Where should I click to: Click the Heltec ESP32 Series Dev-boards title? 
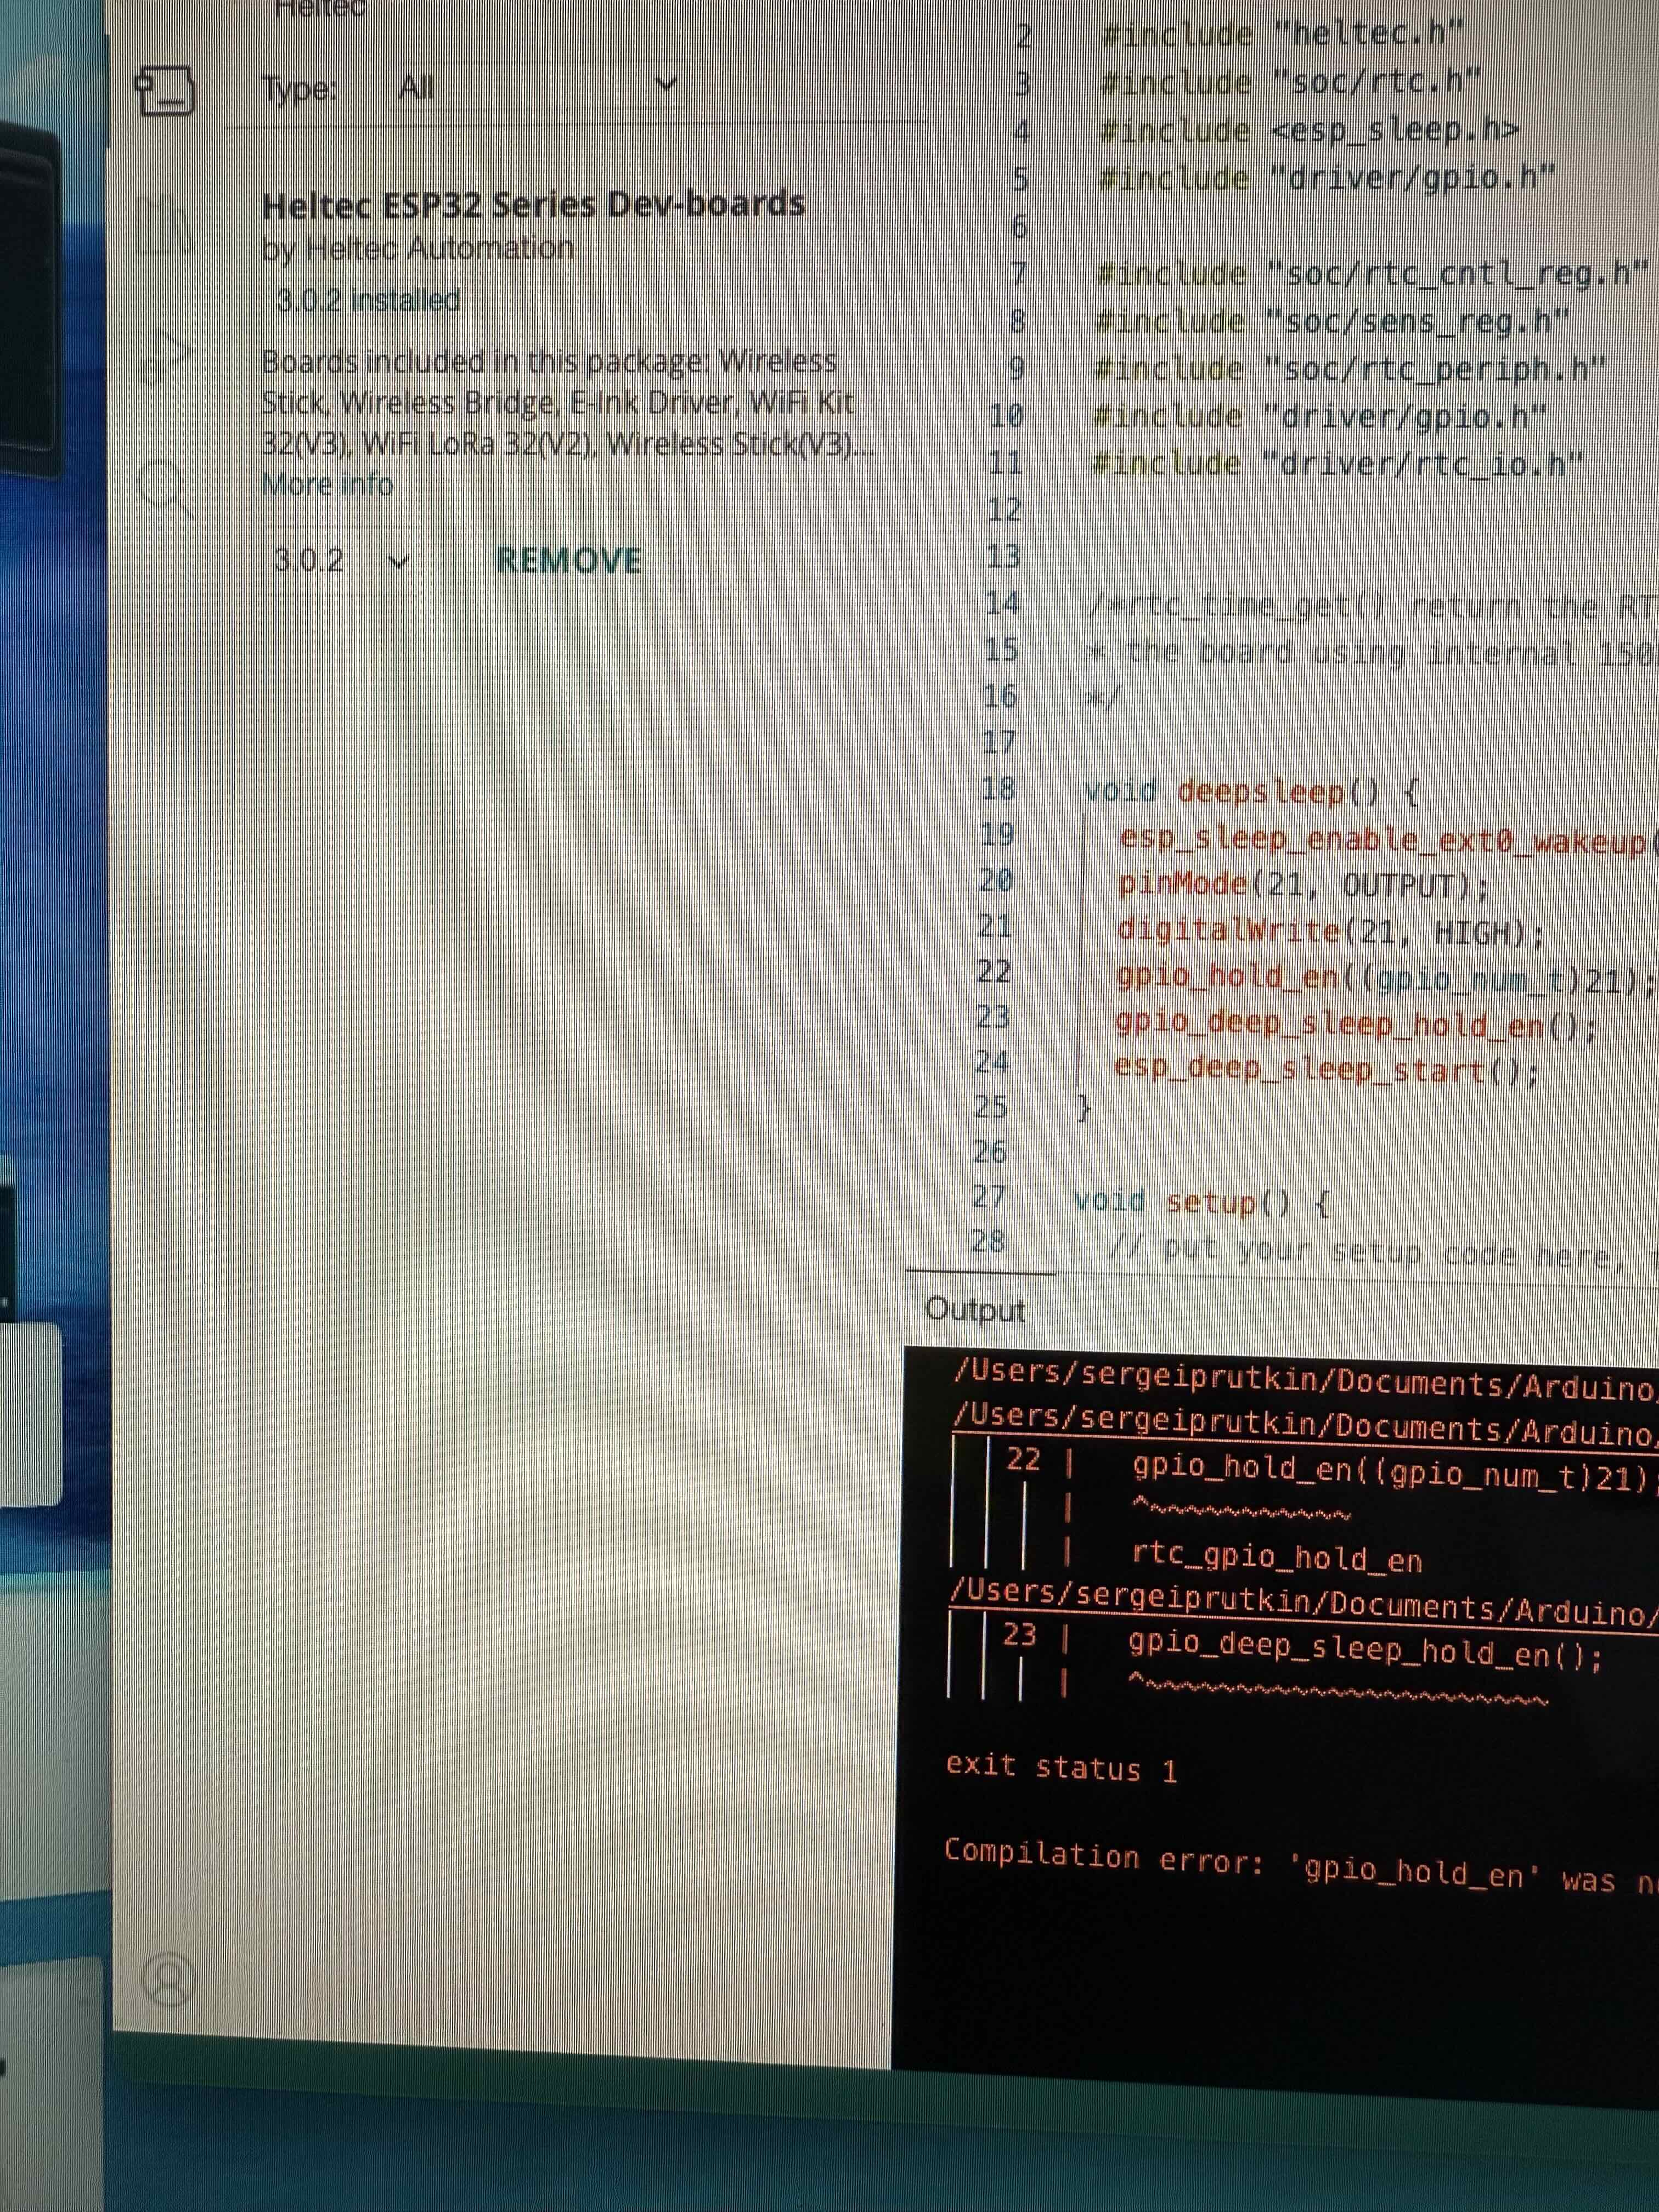pyautogui.click(x=533, y=204)
